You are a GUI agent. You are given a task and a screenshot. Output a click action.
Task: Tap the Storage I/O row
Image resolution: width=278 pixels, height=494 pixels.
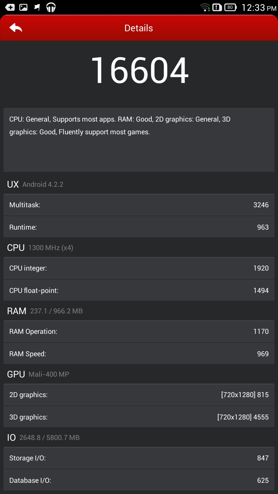(x=139, y=458)
